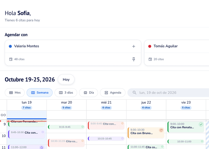Open the Día view
Viewport: 209px width, 149px height.
(x=89, y=93)
